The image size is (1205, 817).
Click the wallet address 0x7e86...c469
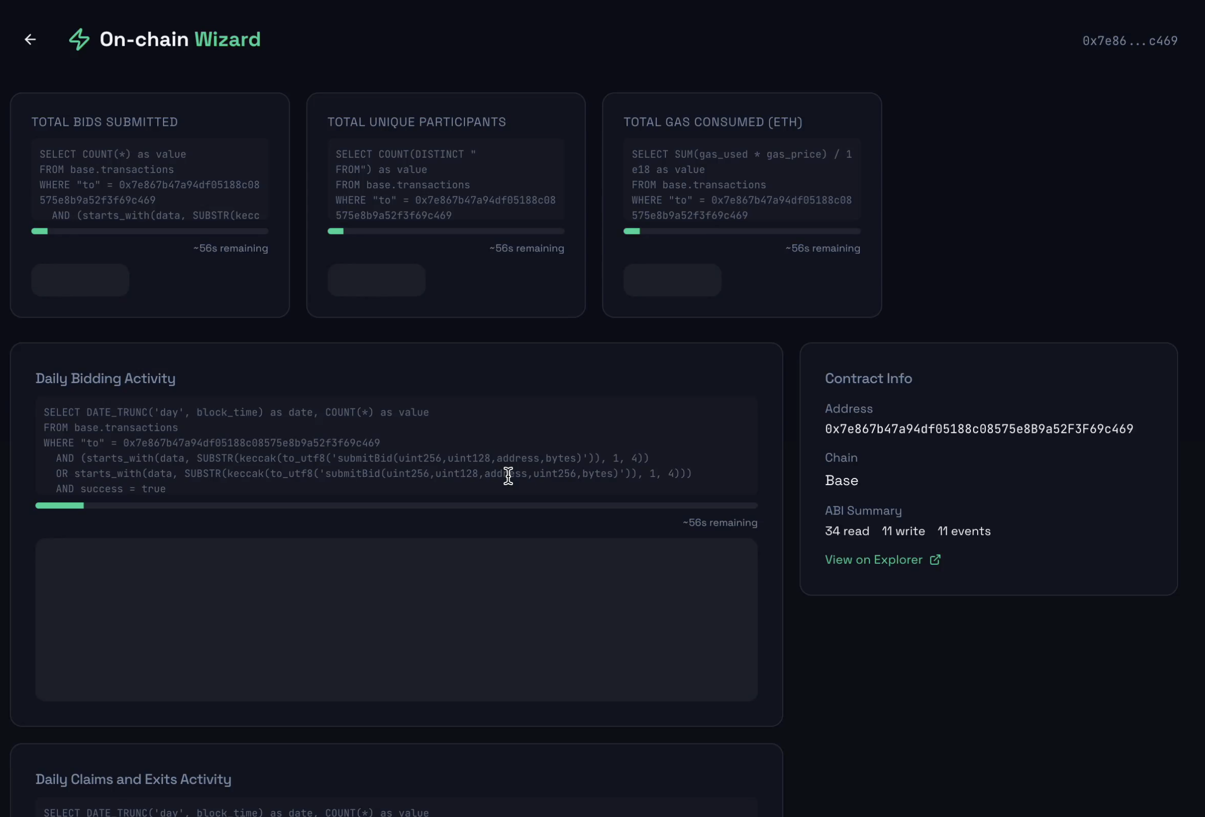[x=1130, y=41]
